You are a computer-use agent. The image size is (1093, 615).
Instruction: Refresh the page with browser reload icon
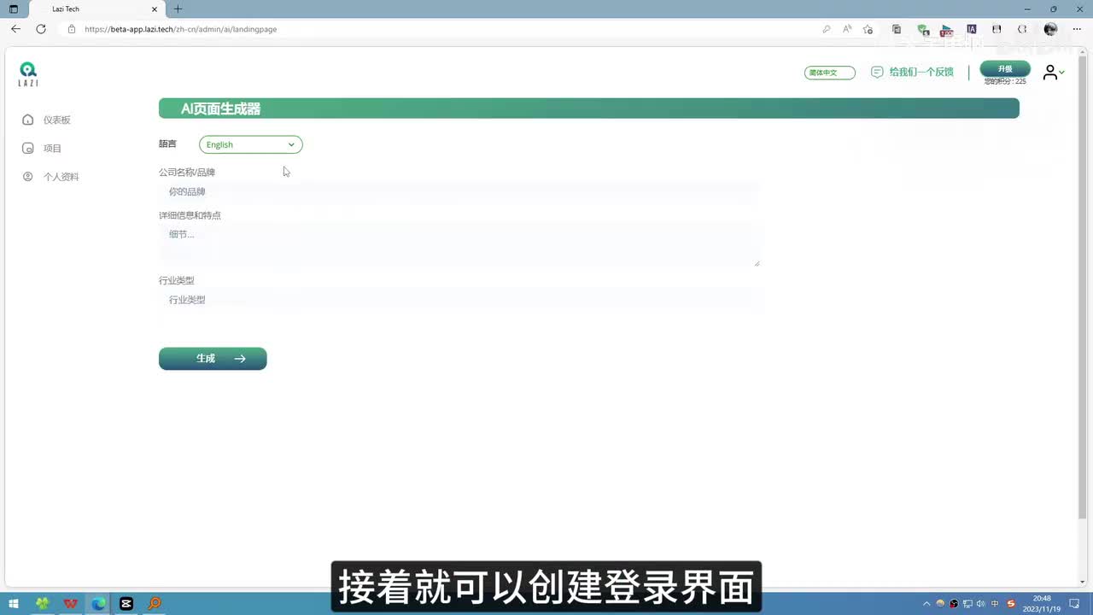[40, 29]
